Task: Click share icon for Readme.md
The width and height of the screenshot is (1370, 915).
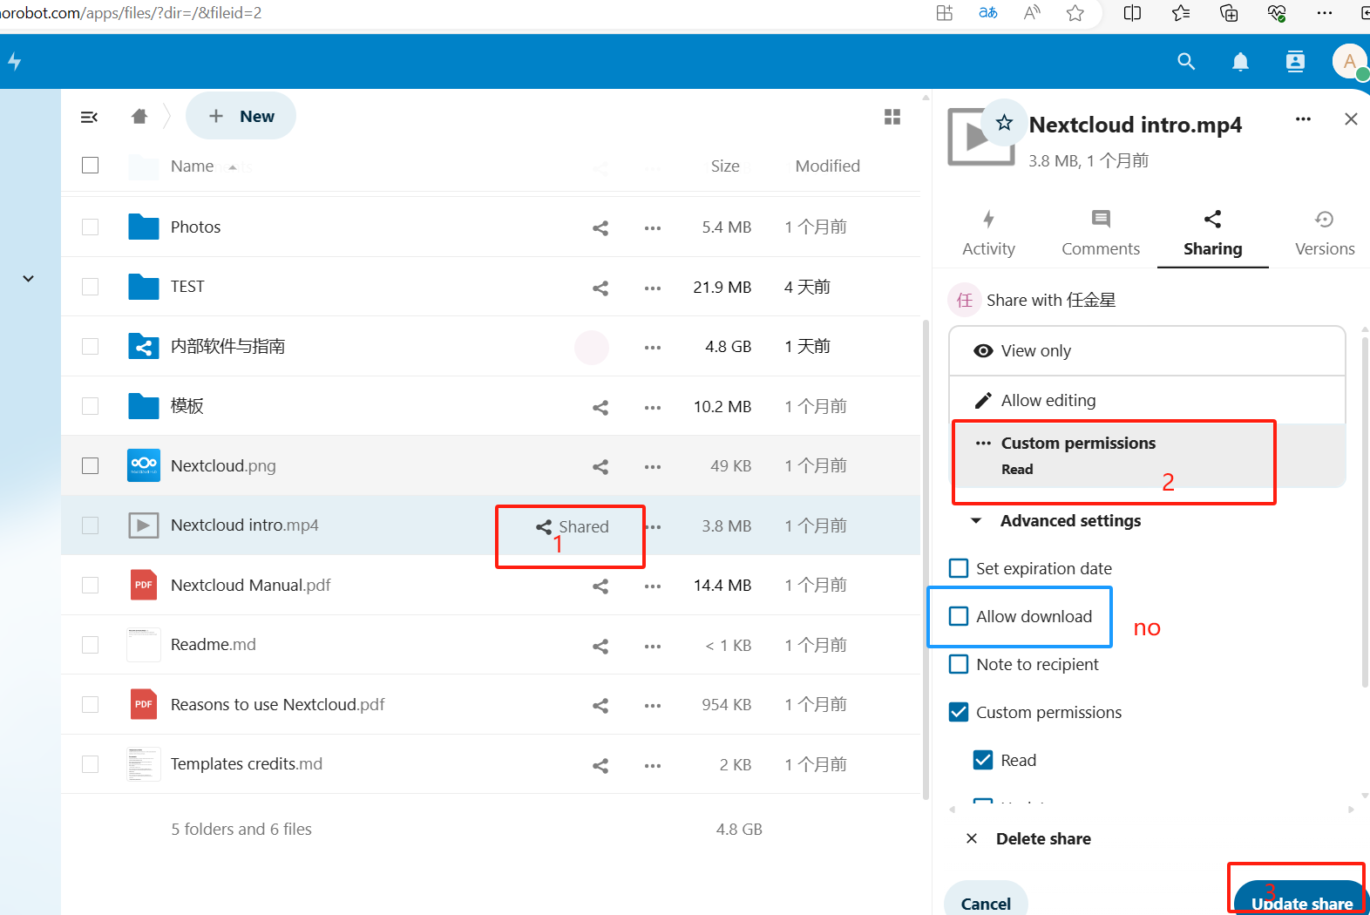Action: tap(600, 646)
